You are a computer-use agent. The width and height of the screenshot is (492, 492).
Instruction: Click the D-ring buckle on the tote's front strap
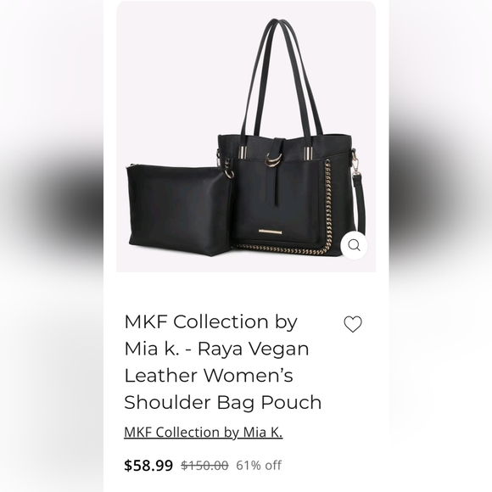272,160
